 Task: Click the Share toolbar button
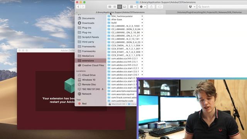(151, 7)
